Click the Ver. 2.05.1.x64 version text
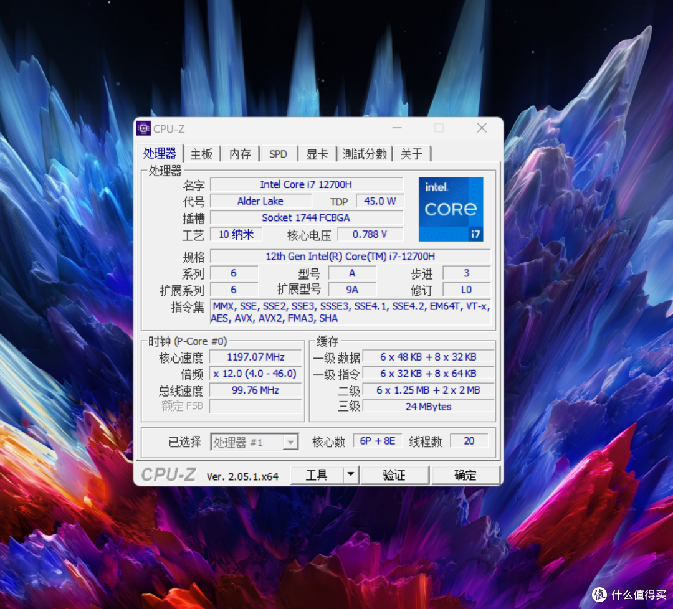673x609 pixels. 242,476
